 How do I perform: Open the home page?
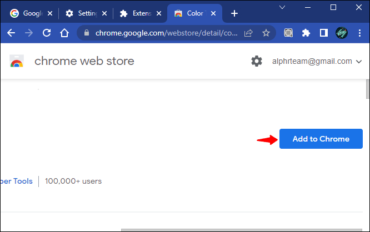[64, 33]
